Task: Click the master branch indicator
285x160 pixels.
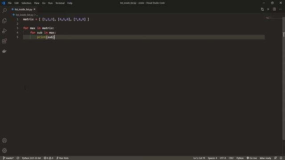Action: [x=8, y=158]
